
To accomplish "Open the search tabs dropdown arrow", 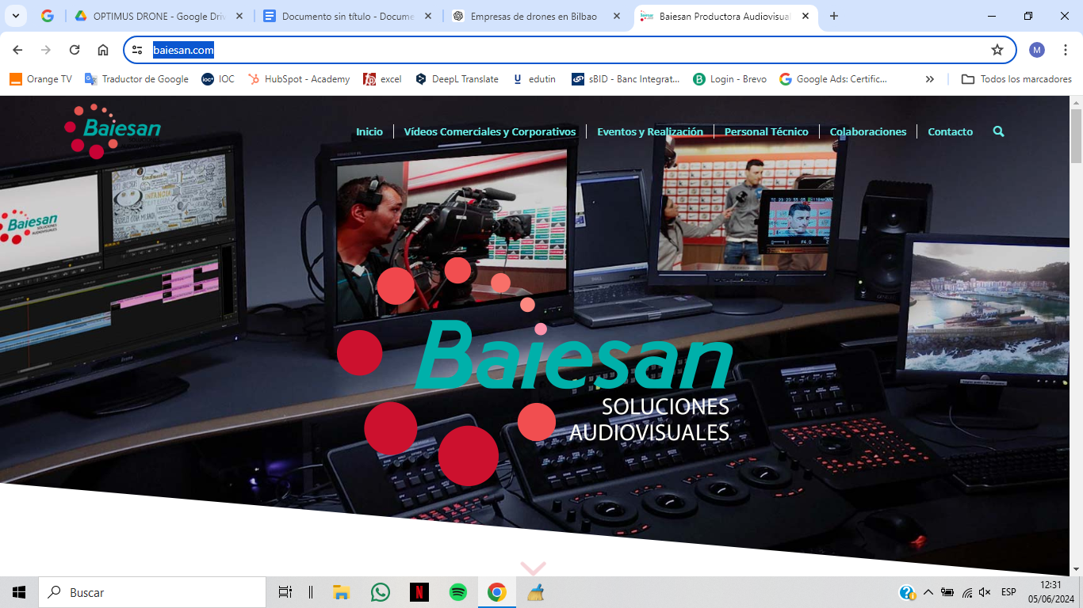I will [x=16, y=16].
